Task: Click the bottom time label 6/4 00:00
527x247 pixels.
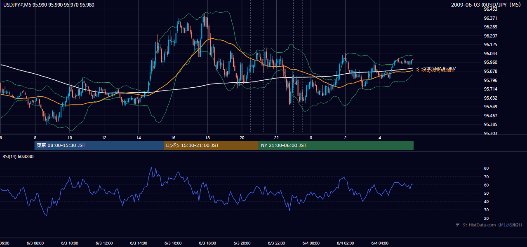Action: [311, 243]
